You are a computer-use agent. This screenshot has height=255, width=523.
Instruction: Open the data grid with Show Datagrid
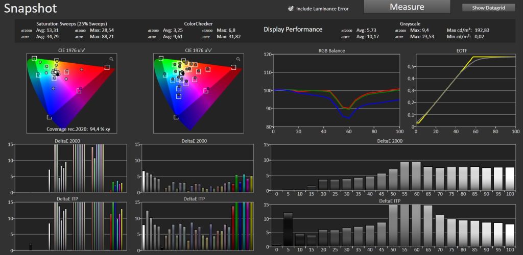488,8
